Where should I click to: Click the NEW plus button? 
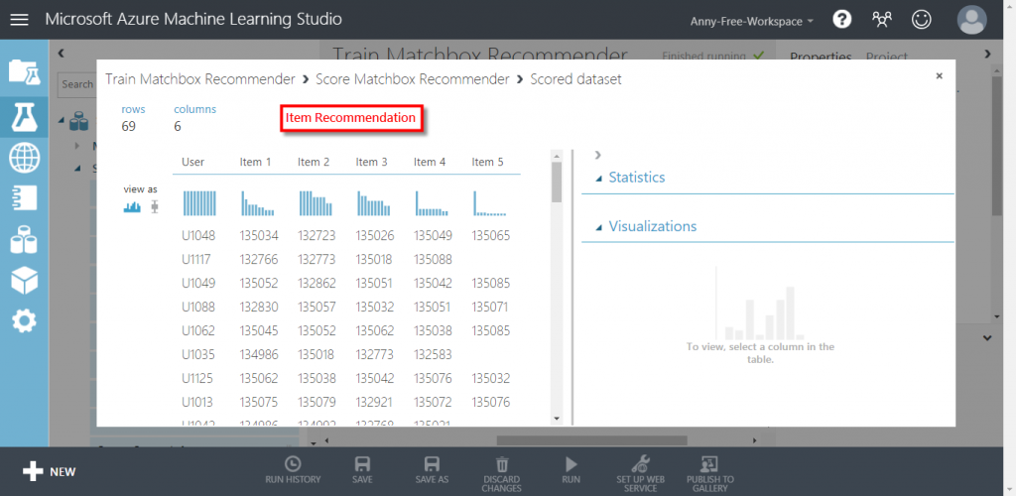coord(50,471)
